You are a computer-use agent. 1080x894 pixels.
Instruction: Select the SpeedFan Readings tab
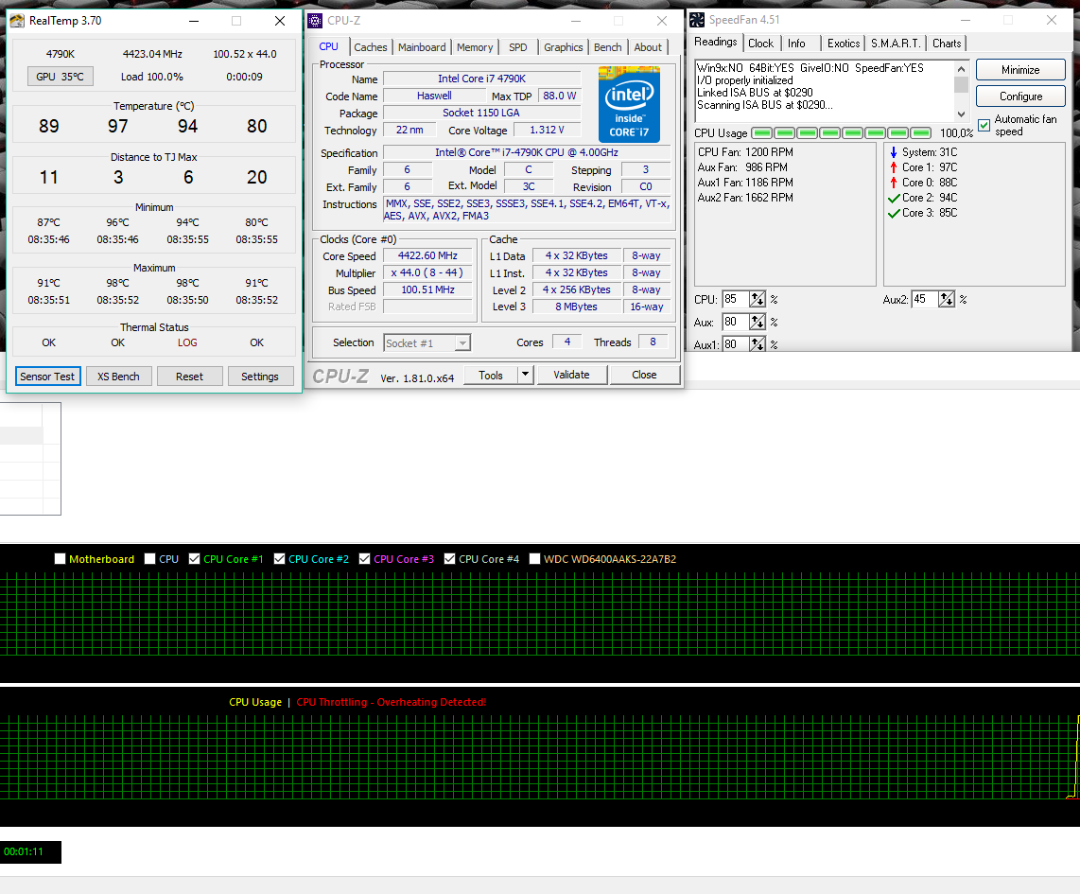click(x=716, y=42)
